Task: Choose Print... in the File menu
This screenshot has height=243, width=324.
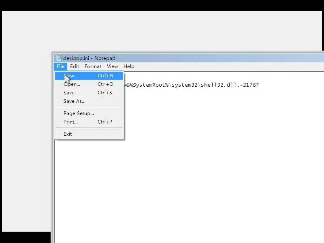Action: point(89,122)
